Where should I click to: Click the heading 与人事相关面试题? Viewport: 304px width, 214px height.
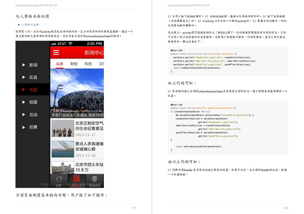tap(32, 16)
